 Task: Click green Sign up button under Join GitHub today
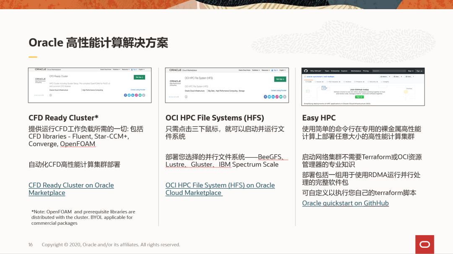click(359, 97)
